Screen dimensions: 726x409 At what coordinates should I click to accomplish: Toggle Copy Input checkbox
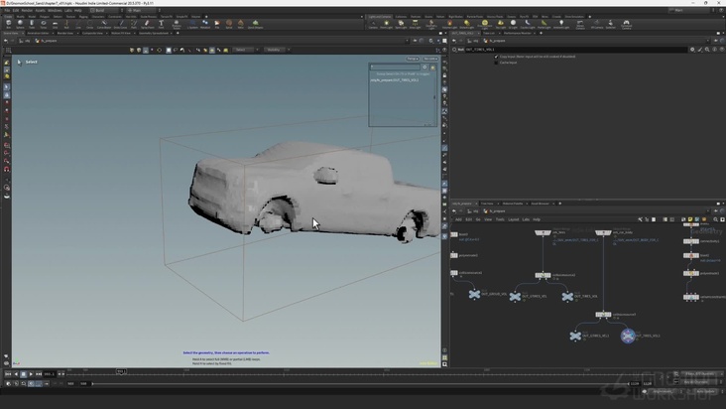click(x=496, y=57)
